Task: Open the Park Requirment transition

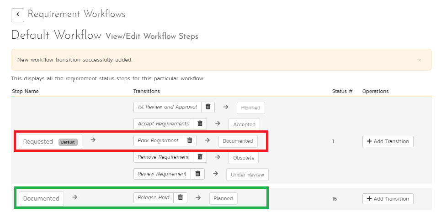Action: (x=158, y=140)
